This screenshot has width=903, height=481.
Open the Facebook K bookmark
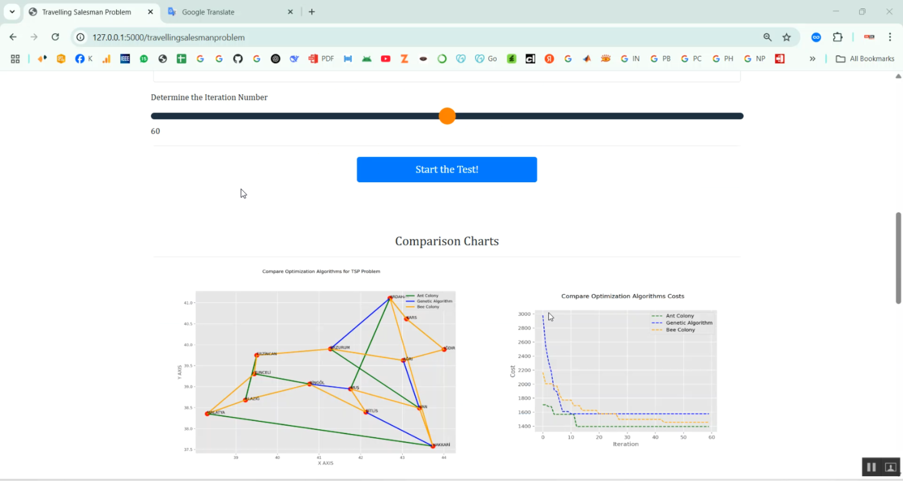[x=84, y=59]
